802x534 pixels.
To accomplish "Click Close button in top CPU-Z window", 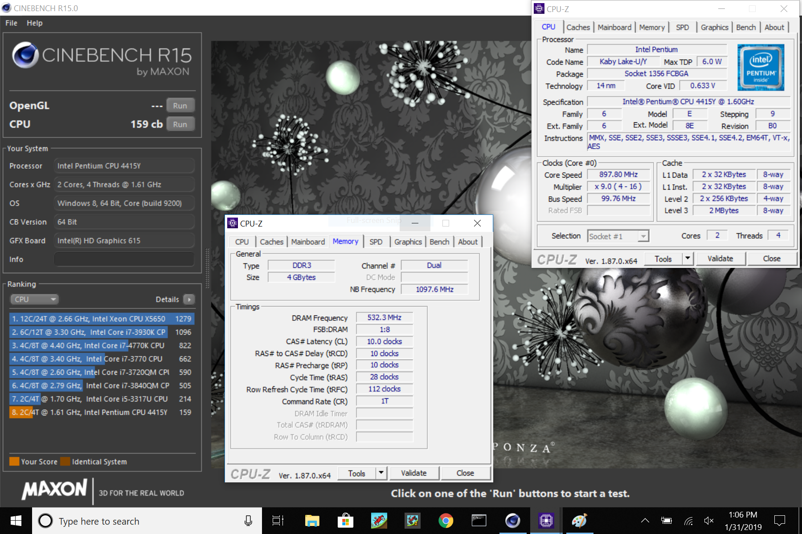I will pos(771,259).
